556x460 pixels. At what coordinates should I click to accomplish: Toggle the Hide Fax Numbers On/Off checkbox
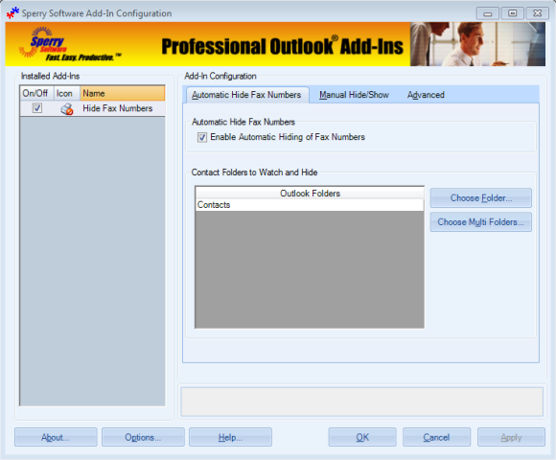coord(37,108)
